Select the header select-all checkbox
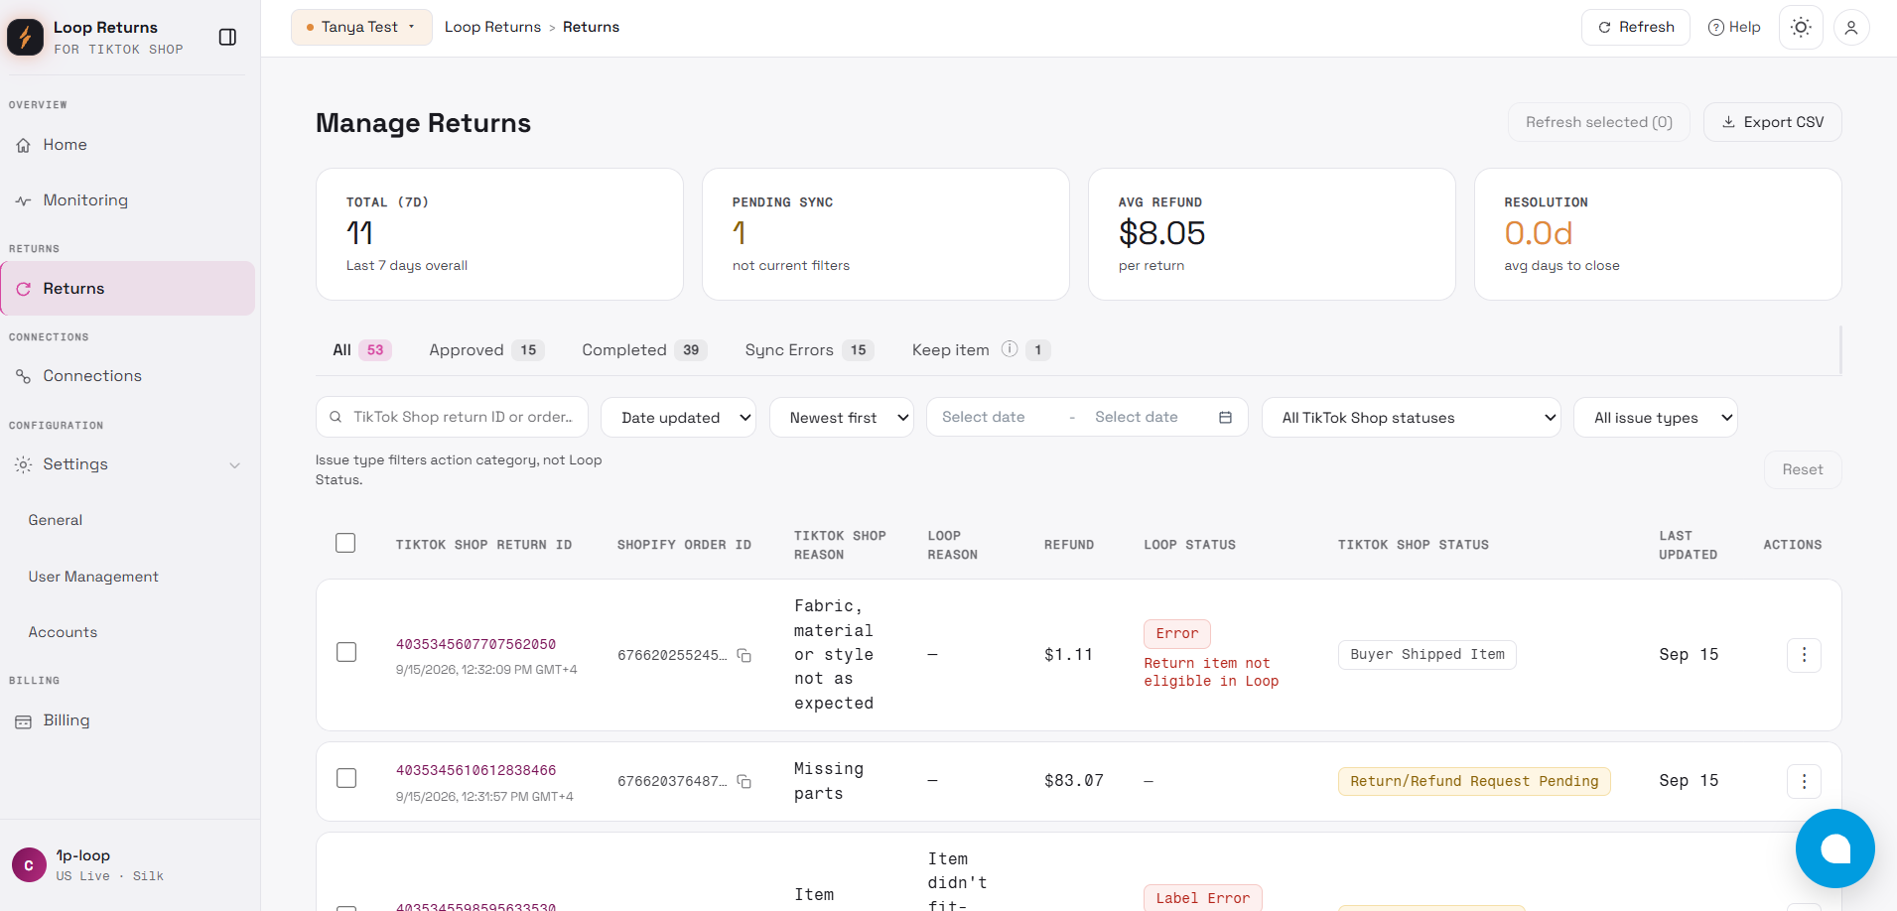1897x911 pixels. tap(345, 543)
